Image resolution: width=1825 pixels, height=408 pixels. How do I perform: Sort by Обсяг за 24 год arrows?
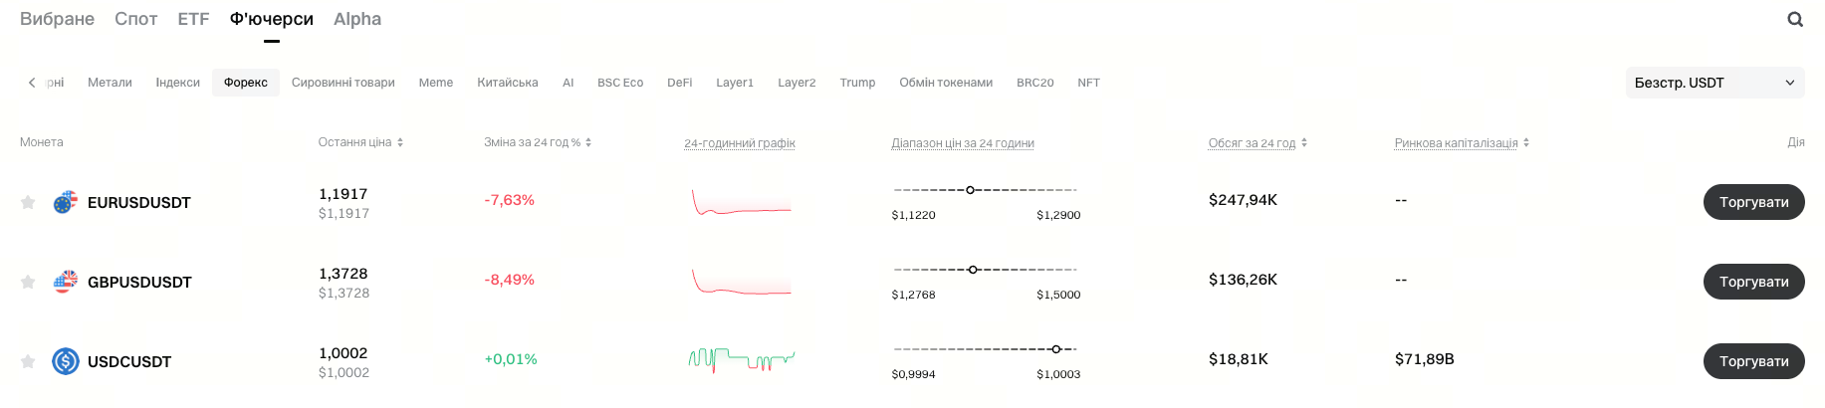coord(1304,142)
